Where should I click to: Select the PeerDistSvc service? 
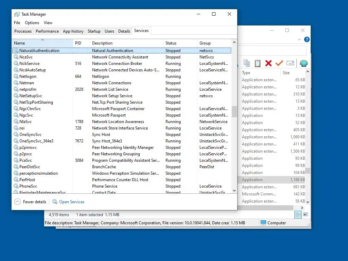[x=122, y=167]
